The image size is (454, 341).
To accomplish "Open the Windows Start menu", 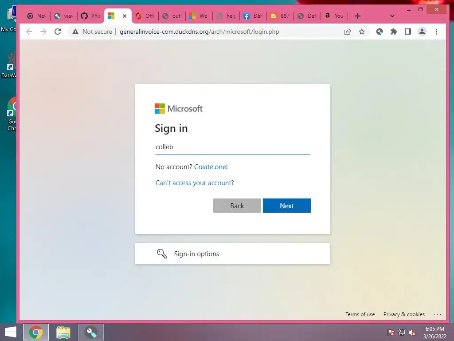I will [11, 332].
